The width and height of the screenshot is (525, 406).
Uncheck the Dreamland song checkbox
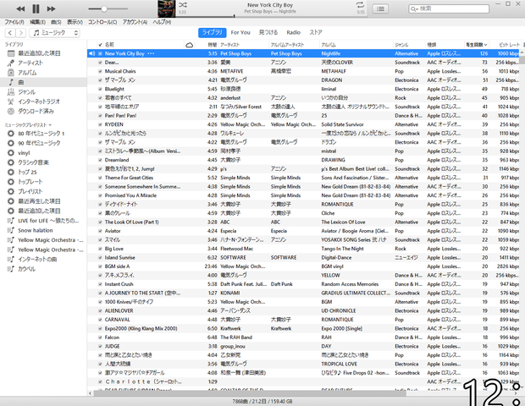tap(100, 160)
